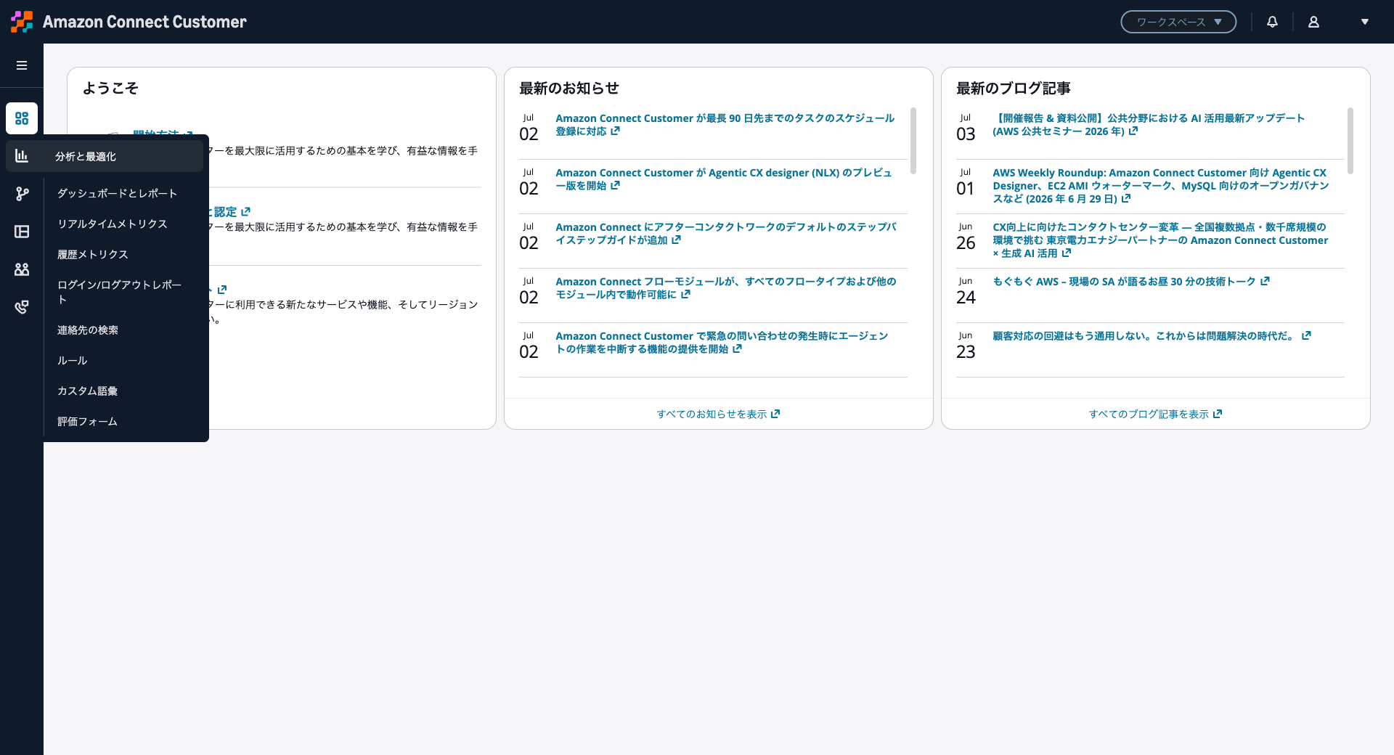Open the アフターコンタクトワーク step guide announcement
The image size is (1394, 755).
725,234
